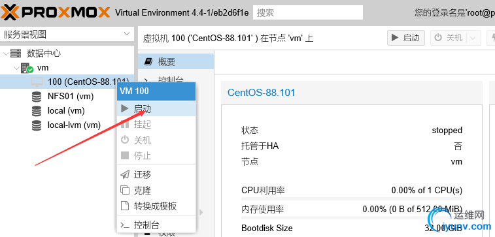Click the CPU利用率 usage bar
495x237 pixels.
point(352,199)
